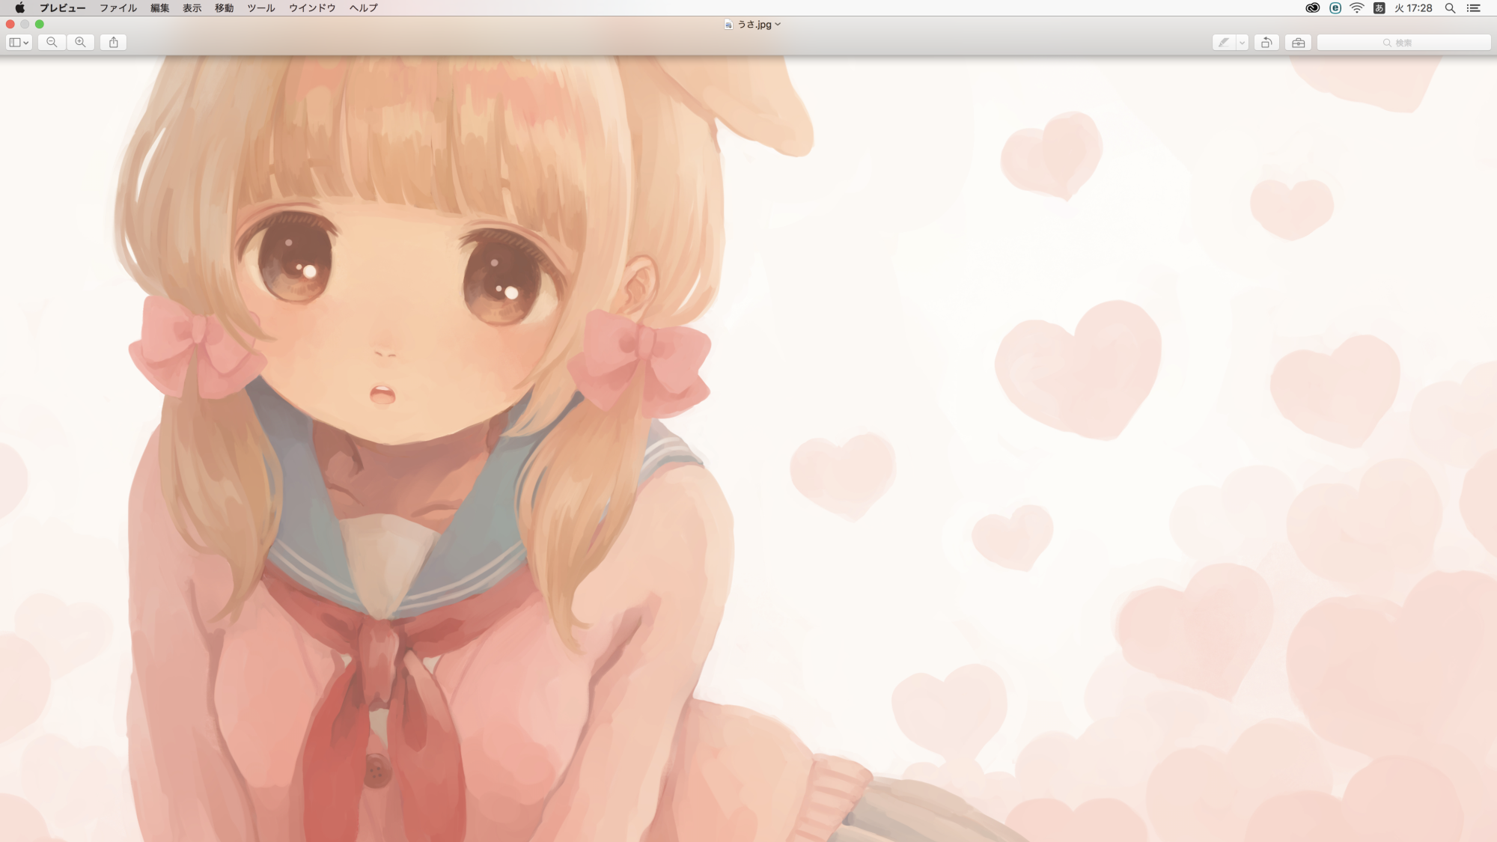Open the ファイル menu

[118, 8]
